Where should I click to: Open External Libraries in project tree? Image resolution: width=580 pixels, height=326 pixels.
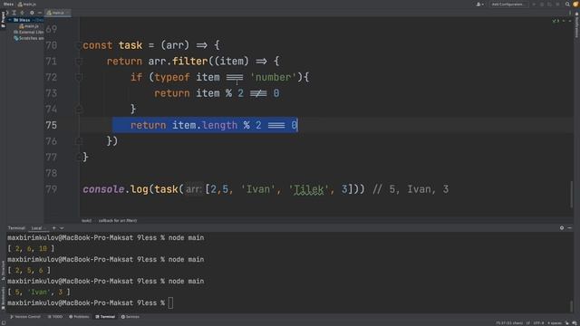[28, 33]
